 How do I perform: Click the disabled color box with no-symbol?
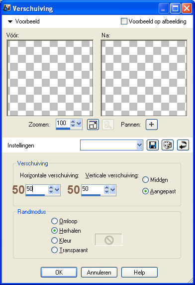(108, 240)
